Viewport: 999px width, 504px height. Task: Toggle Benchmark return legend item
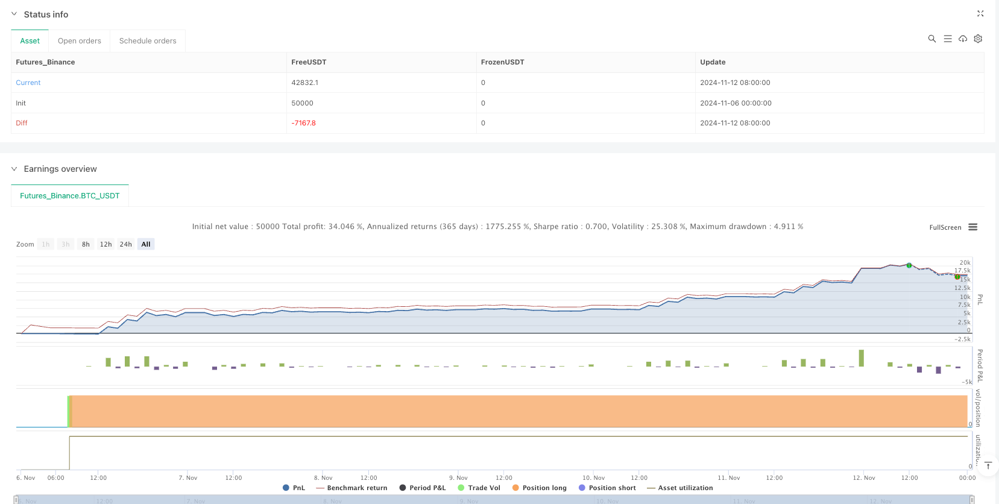pos(351,488)
